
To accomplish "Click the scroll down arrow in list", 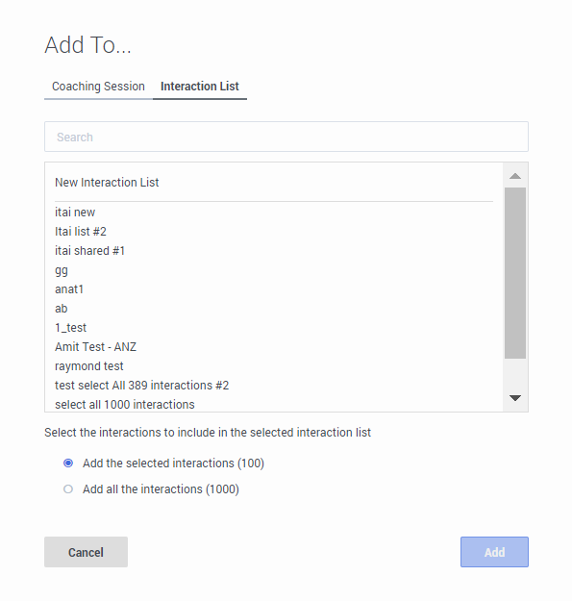I will pyautogui.click(x=515, y=398).
